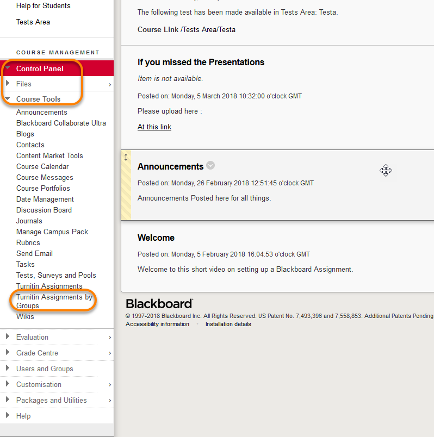434x437 pixels.
Task: Open Manage Campus Pack tool
Action: (52, 232)
